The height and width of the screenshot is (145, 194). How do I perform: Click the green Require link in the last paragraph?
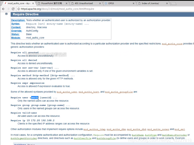click(x=98, y=135)
